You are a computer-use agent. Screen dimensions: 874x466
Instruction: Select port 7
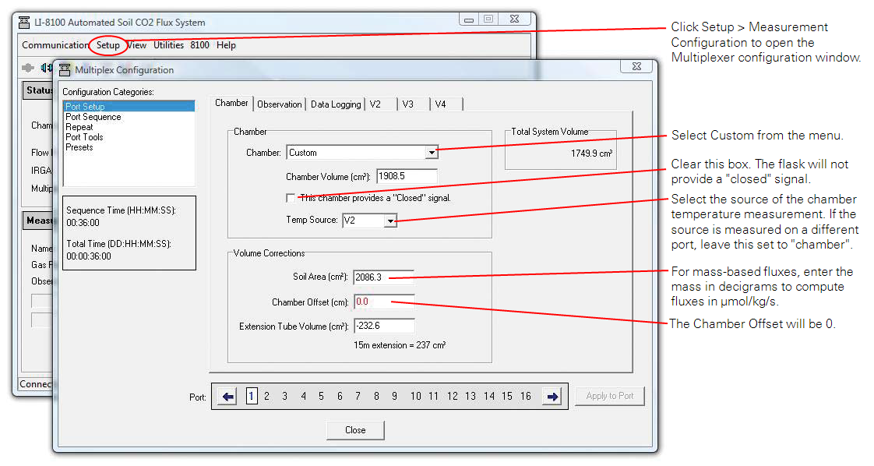point(358,397)
